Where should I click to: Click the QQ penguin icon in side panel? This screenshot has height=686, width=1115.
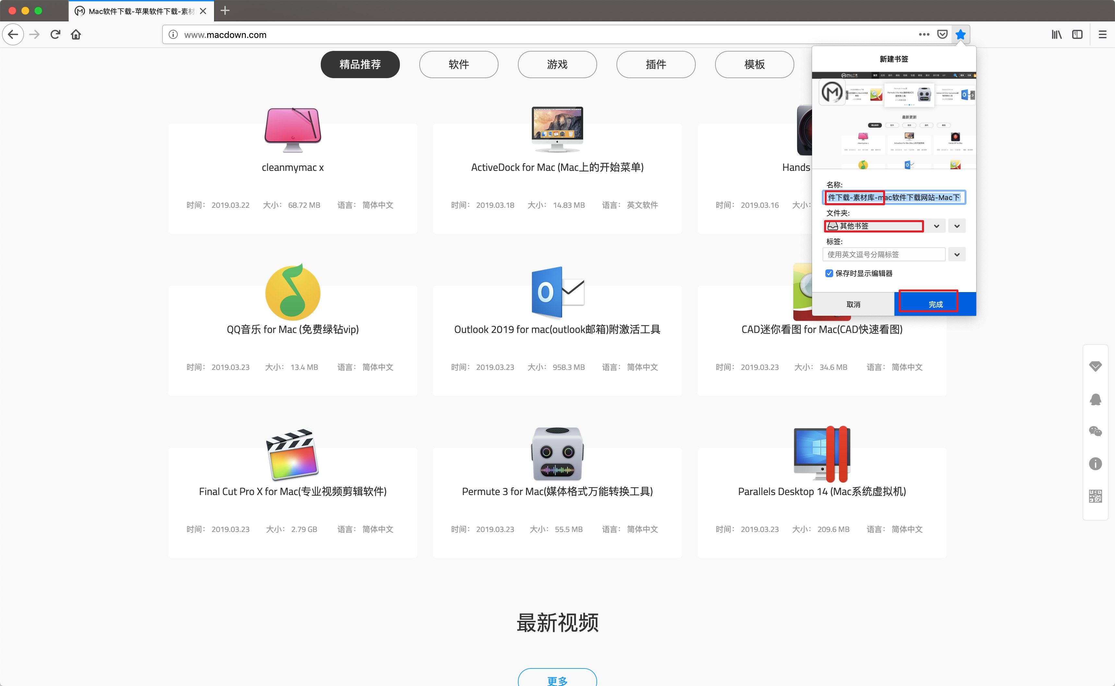[1095, 399]
